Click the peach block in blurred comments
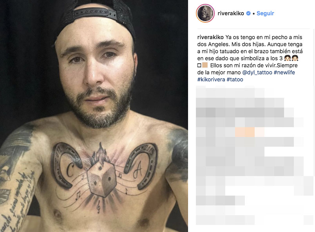 tap(245, 132)
